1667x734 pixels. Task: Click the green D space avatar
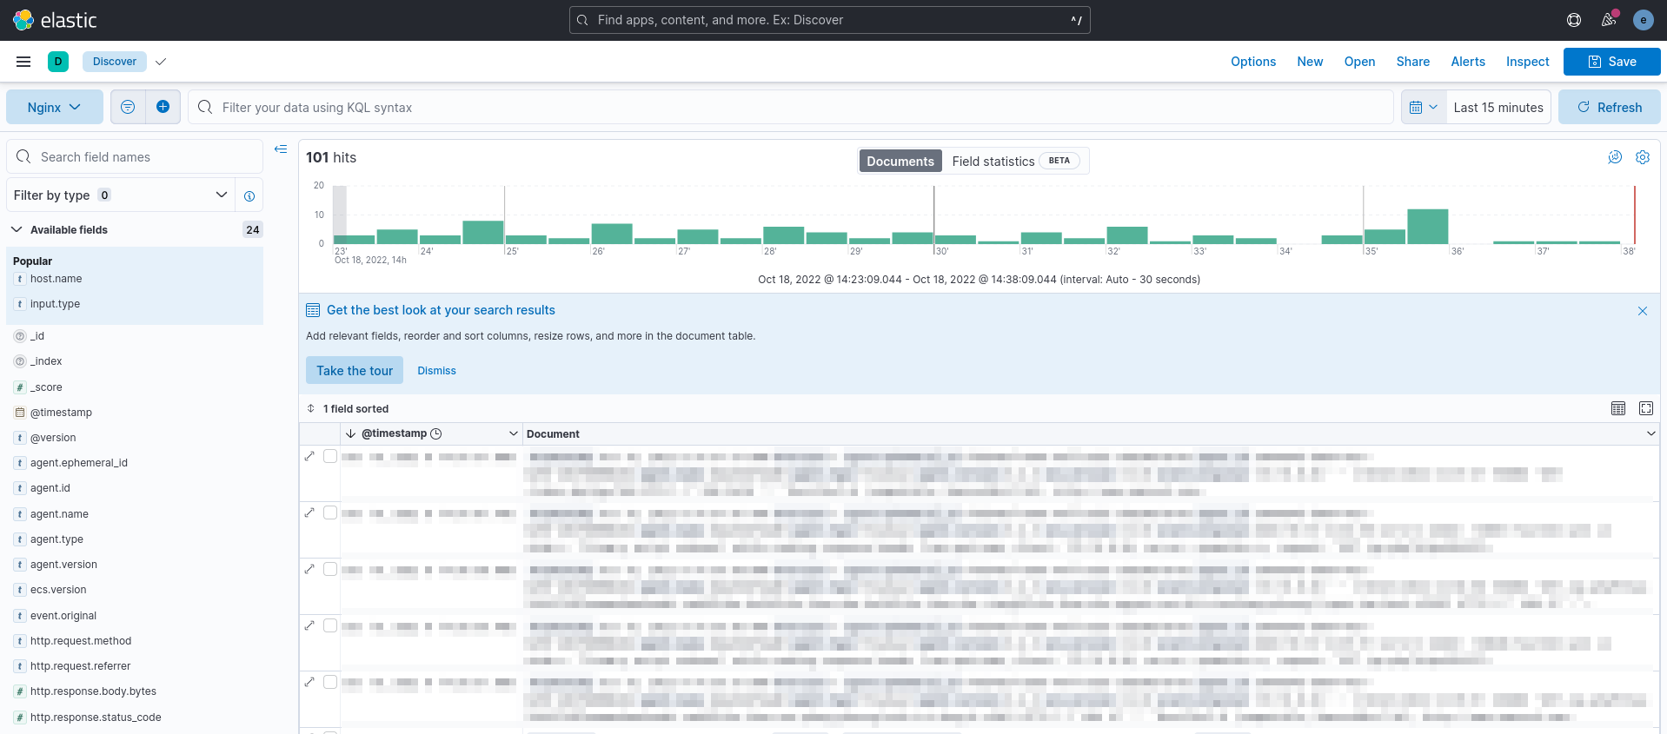58,62
